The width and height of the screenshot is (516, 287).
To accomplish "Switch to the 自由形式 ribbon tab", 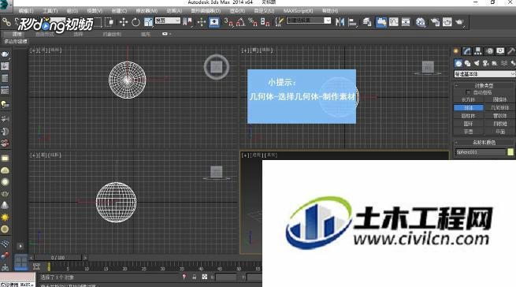I will tap(44, 34).
